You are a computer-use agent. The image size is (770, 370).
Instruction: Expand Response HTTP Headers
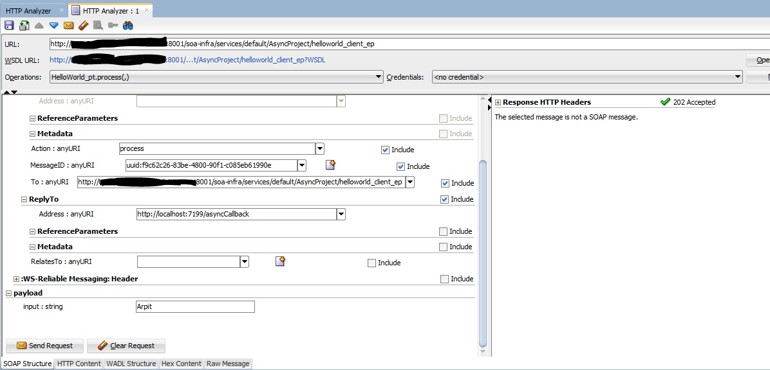coord(496,101)
